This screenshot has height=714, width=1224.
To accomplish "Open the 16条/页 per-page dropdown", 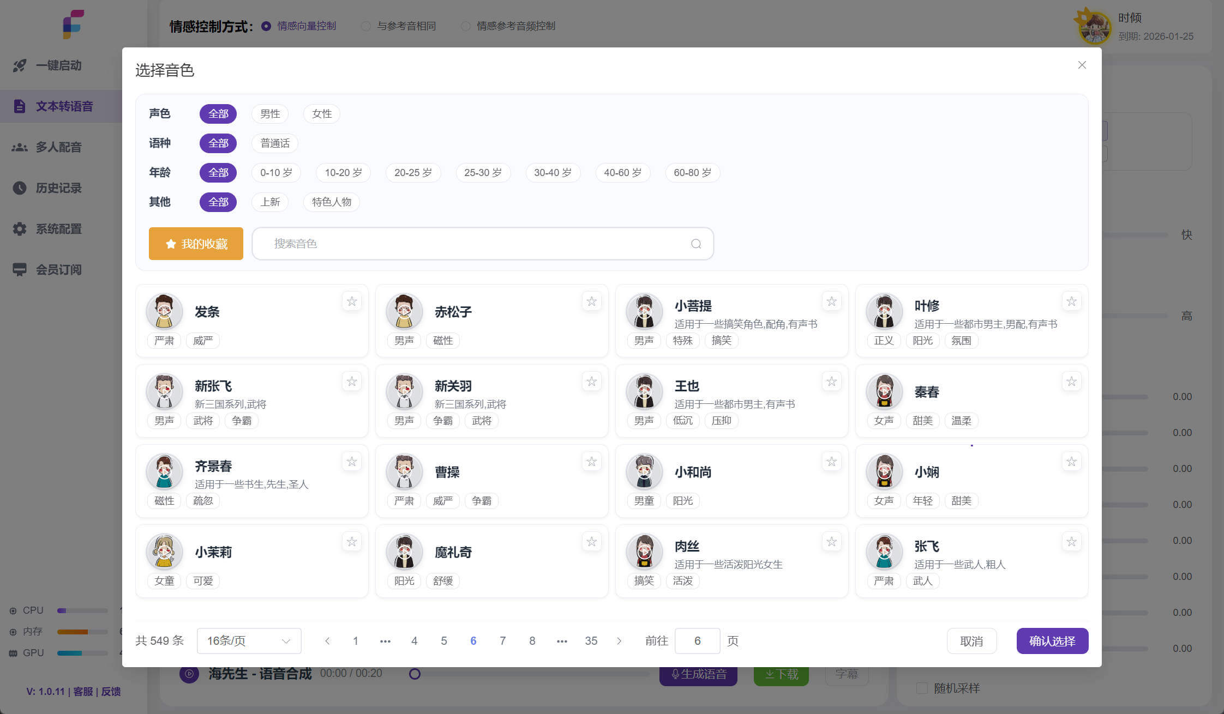I will tap(249, 641).
